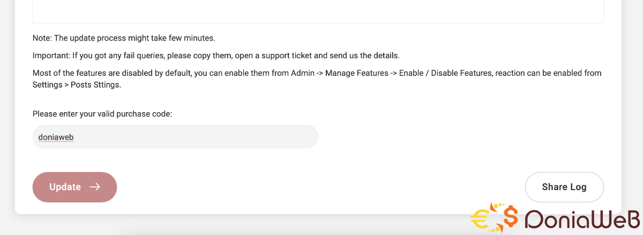Click the Update button
643x235 pixels.
(x=74, y=187)
